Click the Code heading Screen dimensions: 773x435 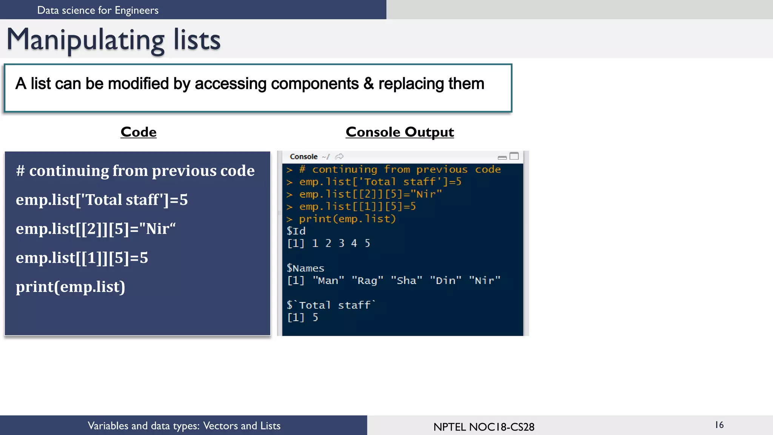[x=138, y=132]
